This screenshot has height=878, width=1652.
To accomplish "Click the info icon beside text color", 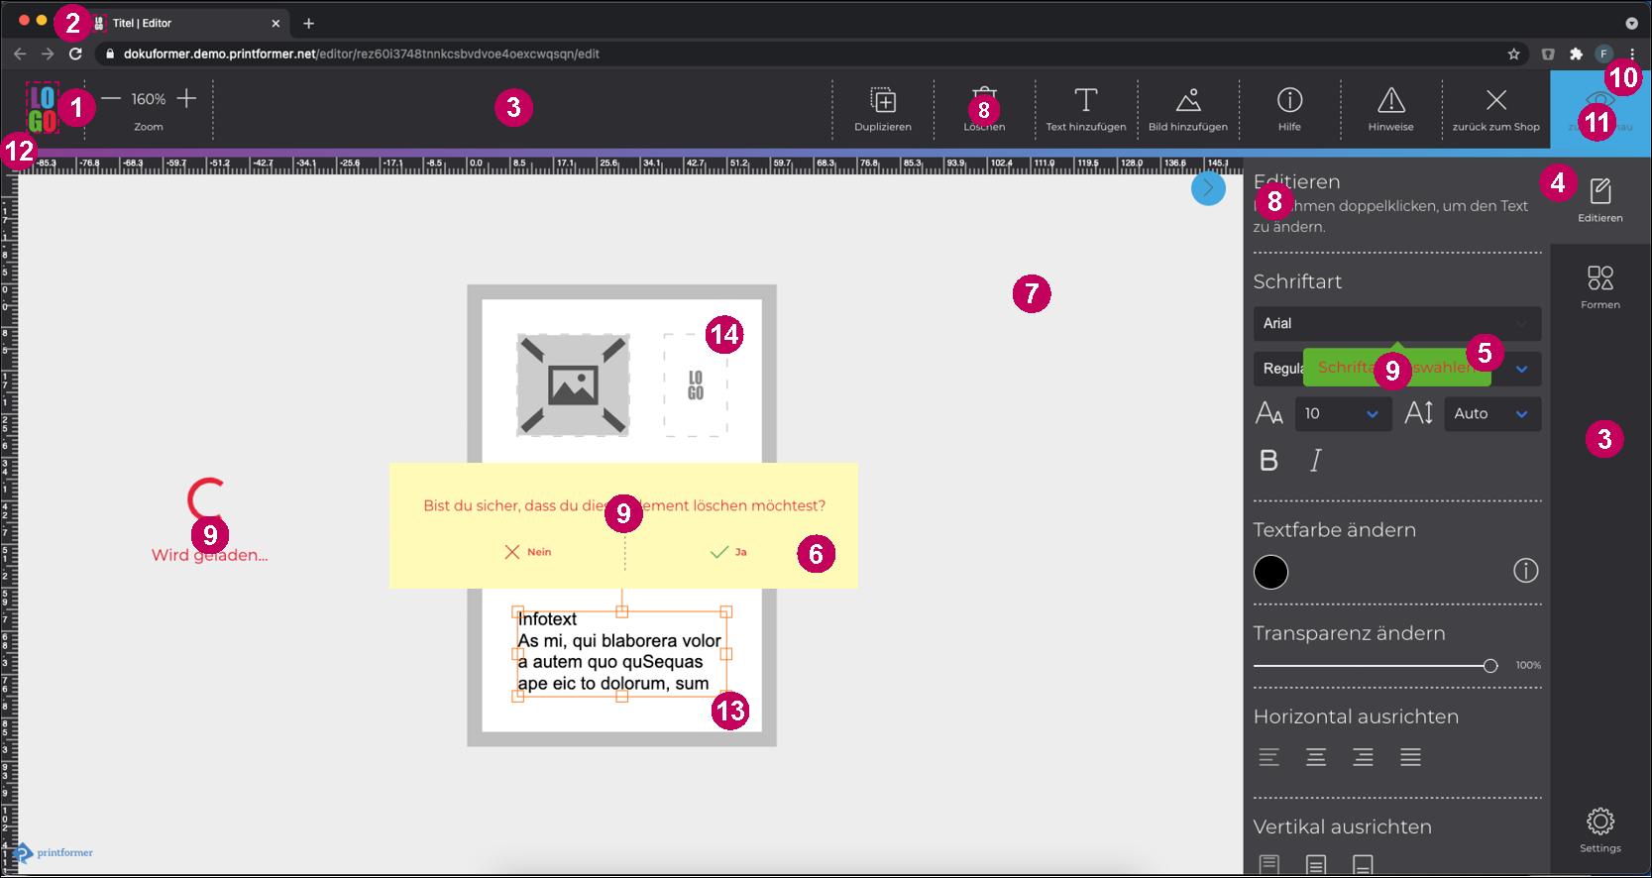I will 1525,571.
